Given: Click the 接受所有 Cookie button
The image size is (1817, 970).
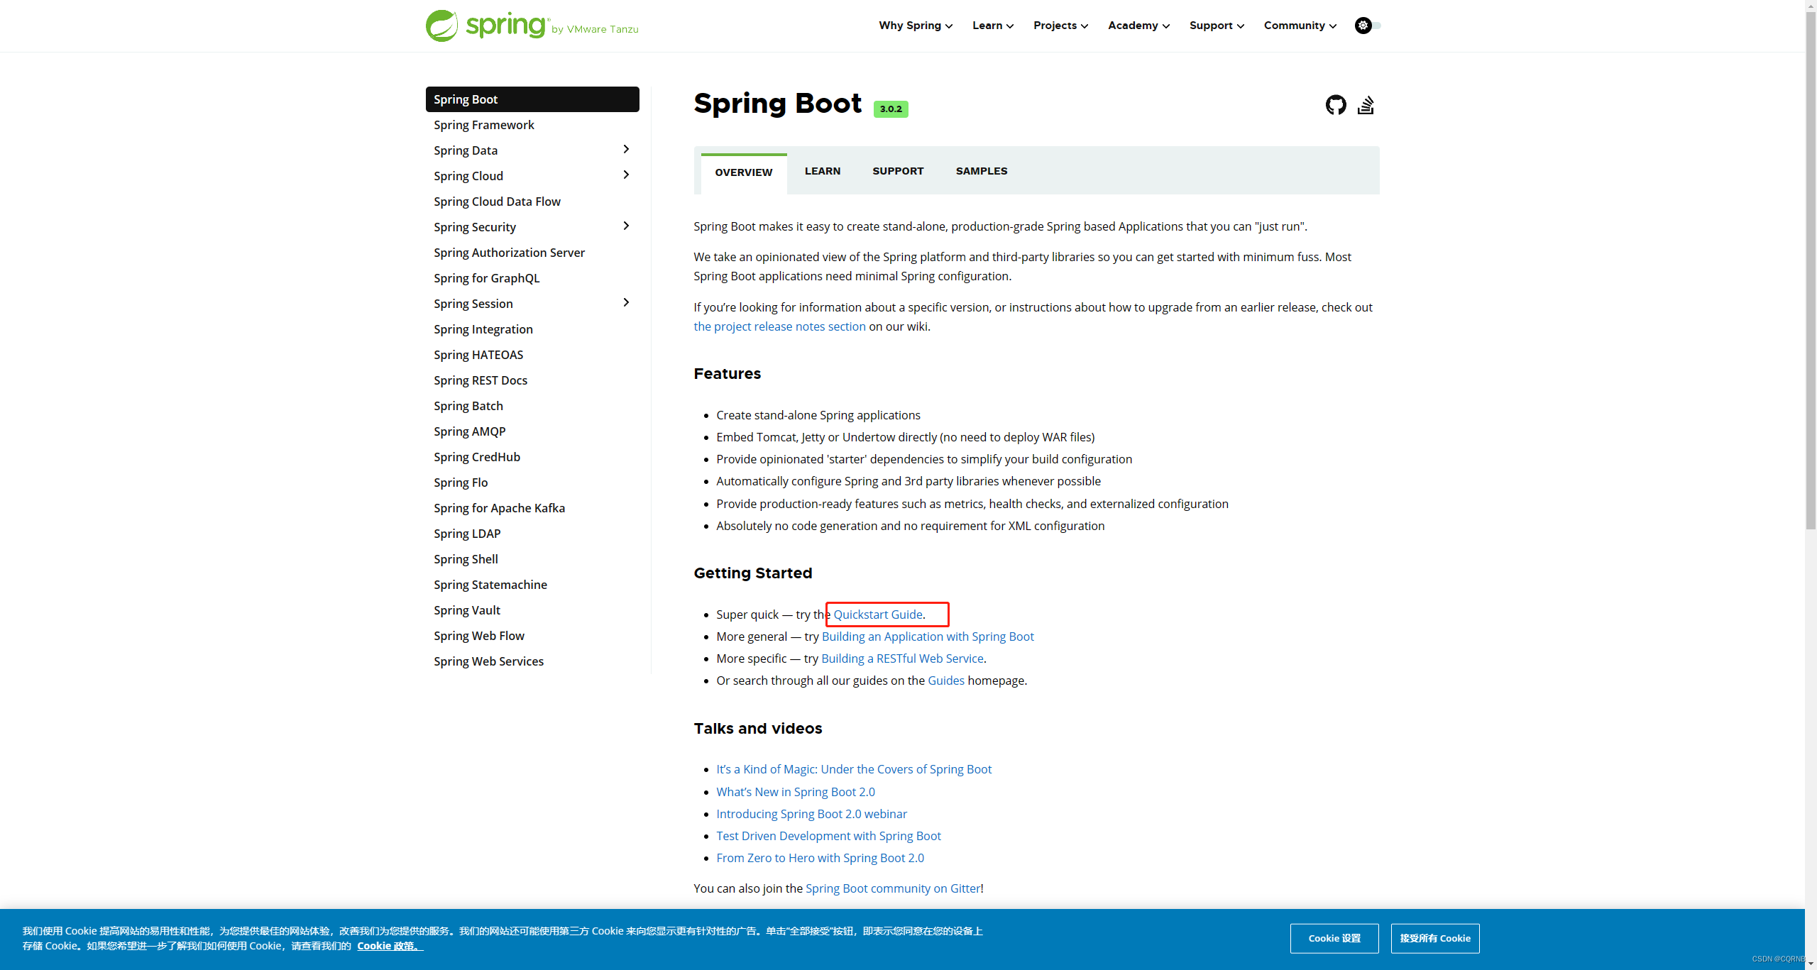Looking at the screenshot, I should click(1435, 938).
